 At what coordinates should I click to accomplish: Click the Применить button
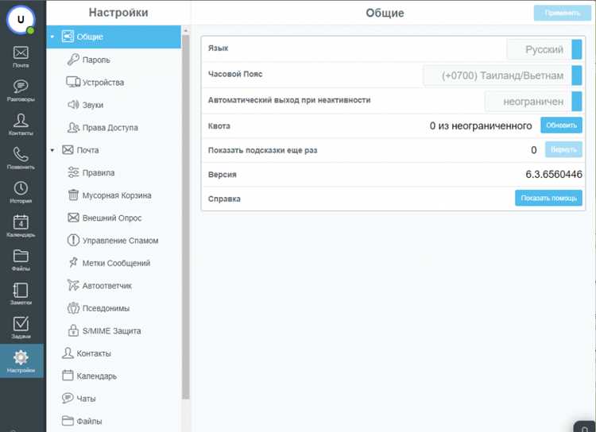click(562, 13)
